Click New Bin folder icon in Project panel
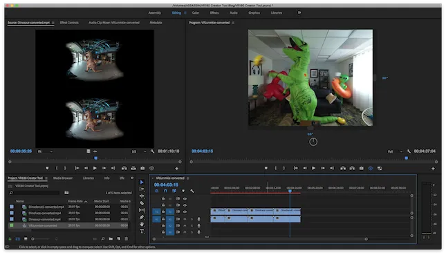 pos(111,239)
